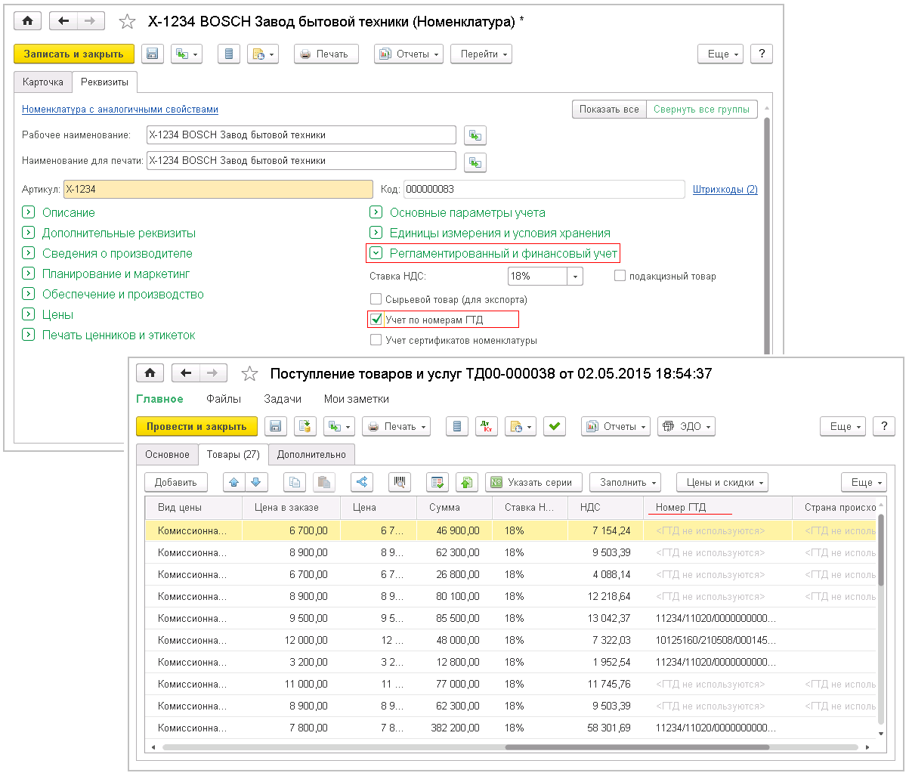
Task: Click post document icon in Поступление toolbar
Action: (305, 426)
